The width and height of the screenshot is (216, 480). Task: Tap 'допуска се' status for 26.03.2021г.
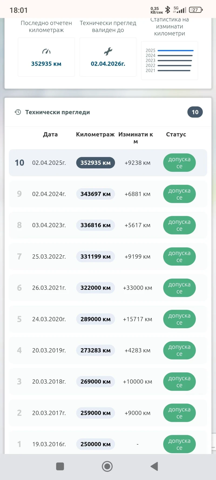[179, 288]
